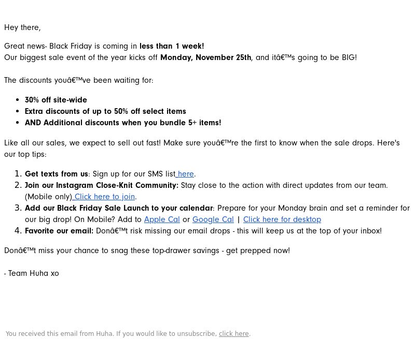Click the 'Get texts from us' heading
This screenshot has height=339, width=415.
[57, 174]
